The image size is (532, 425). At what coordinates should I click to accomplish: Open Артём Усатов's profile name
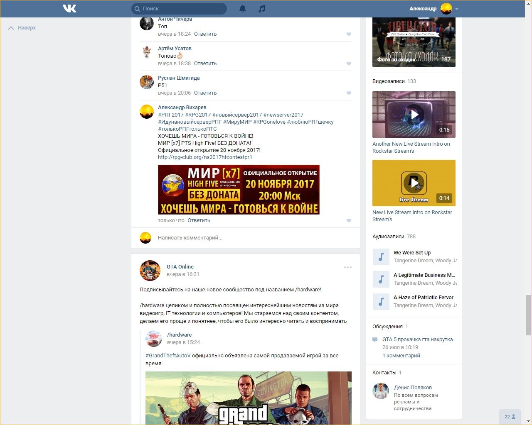[x=175, y=49]
